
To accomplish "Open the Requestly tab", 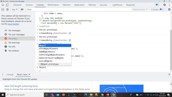I will pos(130,5).
